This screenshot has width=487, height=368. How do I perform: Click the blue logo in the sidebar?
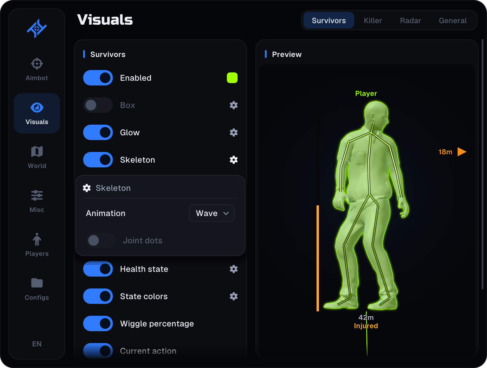point(37,28)
